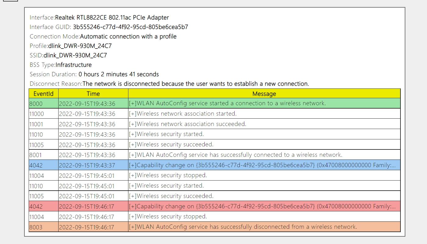Click EventId 8000 in the green row

[x=44, y=104]
